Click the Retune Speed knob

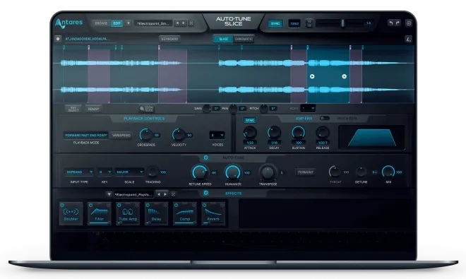(x=199, y=172)
